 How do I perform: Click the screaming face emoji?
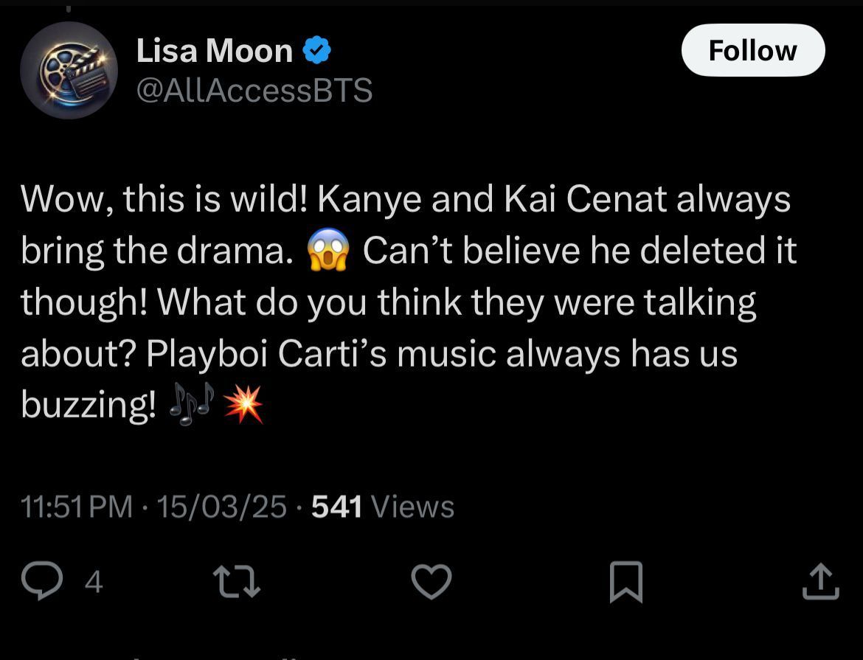tap(327, 251)
